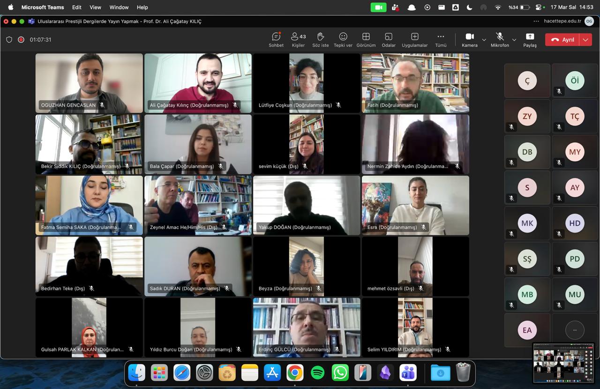The image size is (600, 389).
Task: Unmute using the Mikrofon button
Action: point(500,39)
